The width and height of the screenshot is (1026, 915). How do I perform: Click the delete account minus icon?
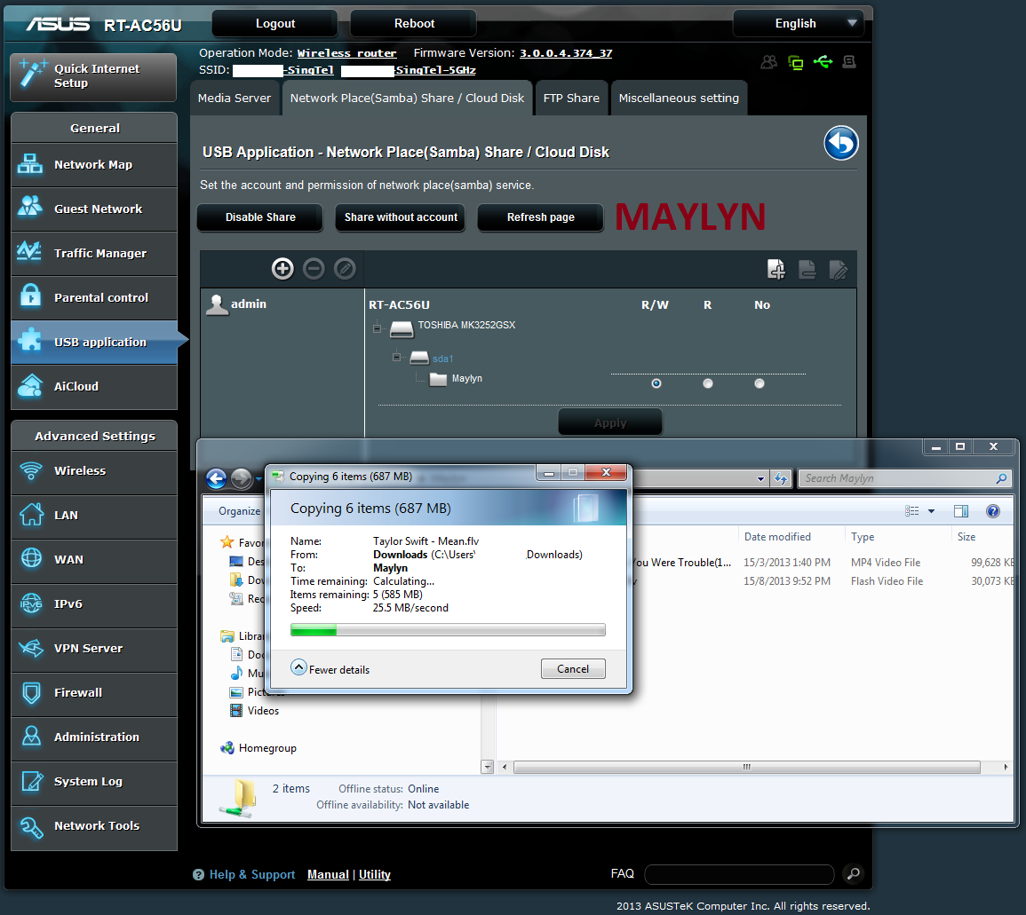pyautogui.click(x=314, y=268)
